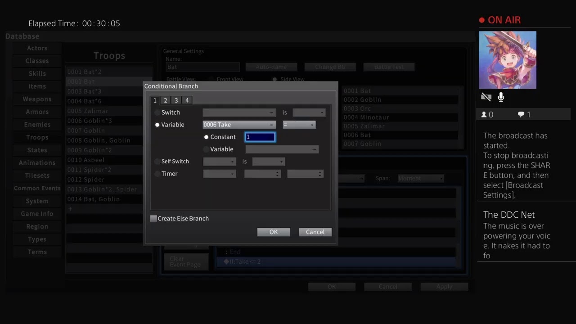
Task: Select the Switch radio button
Action: pyautogui.click(x=157, y=112)
